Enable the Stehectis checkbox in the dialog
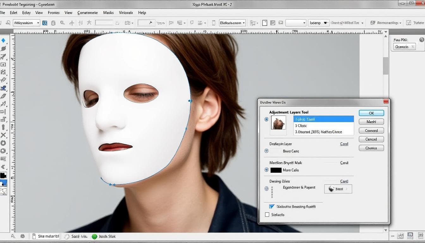Image resolution: width=425 pixels, height=243 pixels. point(267,215)
